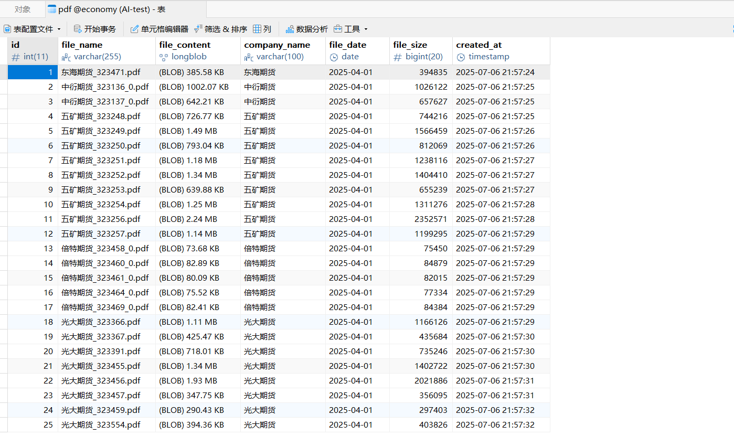Click row id 13 cell

tap(33, 249)
